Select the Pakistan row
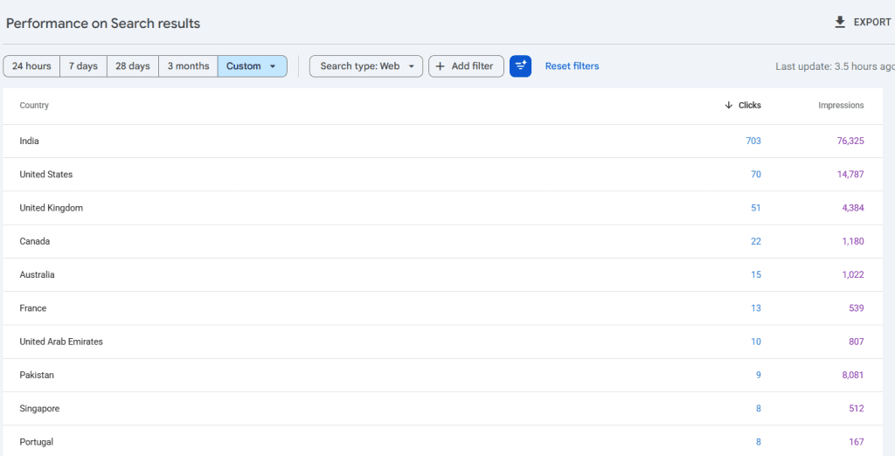 [443, 375]
